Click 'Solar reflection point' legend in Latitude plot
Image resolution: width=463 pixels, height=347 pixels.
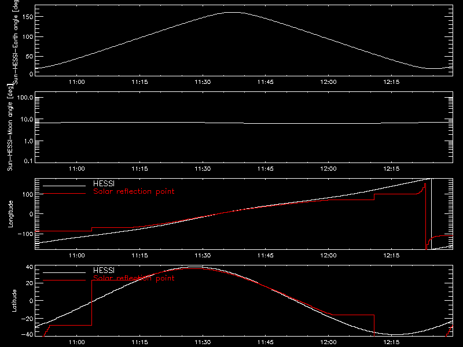coord(134,278)
